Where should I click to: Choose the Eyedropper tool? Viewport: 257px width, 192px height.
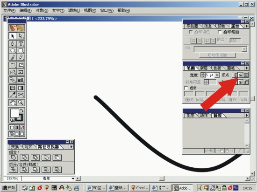coord(13,95)
